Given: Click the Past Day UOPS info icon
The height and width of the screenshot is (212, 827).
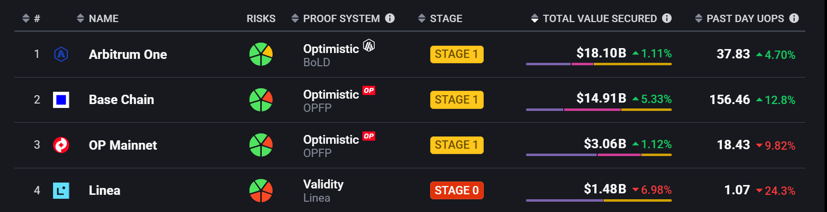Looking at the screenshot, I should [794, 18].
